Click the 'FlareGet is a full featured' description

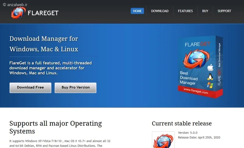click(51, 68)
